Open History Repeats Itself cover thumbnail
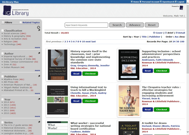The height and width of the screenshot is (135, 189). [58, 65]
